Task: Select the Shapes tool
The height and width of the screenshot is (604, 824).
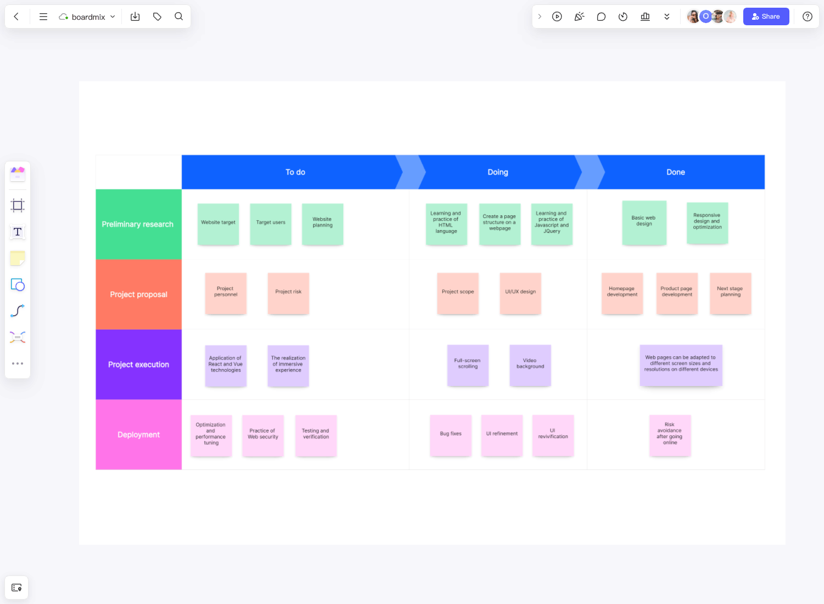Action: coord(18,284)
